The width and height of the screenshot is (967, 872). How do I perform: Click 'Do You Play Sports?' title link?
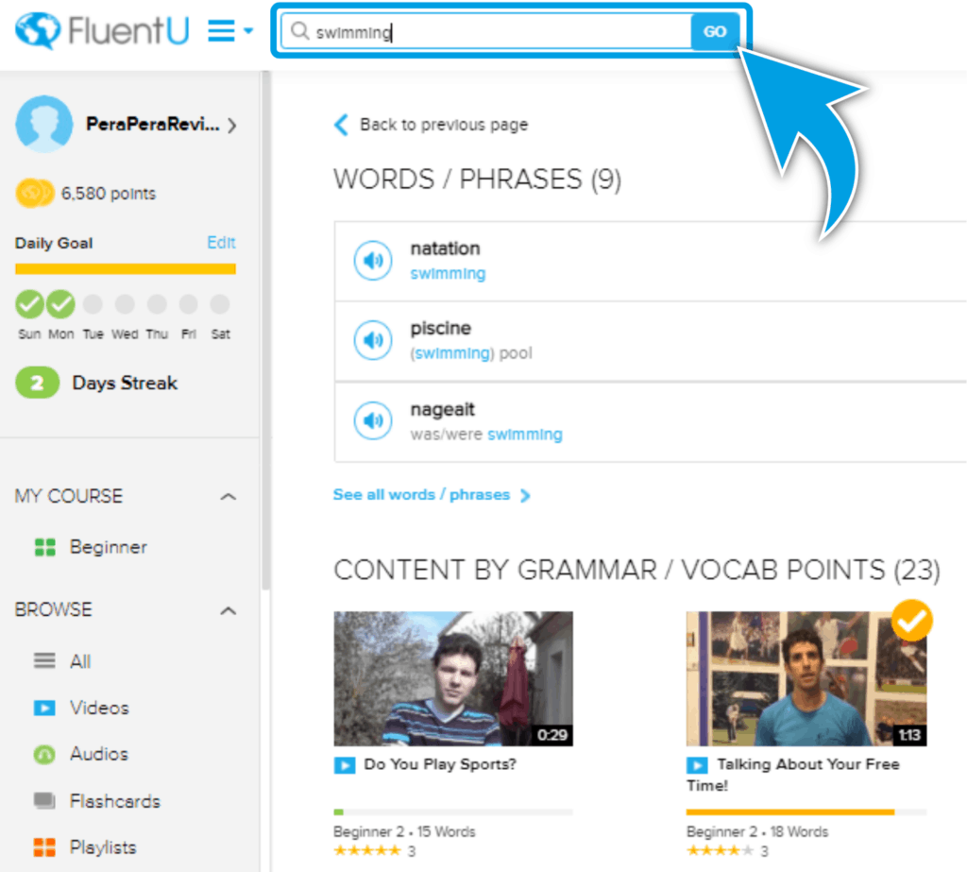pyautogui.click(x=440, y=764)
